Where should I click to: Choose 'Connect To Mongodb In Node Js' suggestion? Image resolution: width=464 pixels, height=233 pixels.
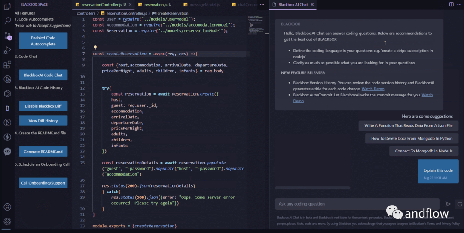coord(424,151)
